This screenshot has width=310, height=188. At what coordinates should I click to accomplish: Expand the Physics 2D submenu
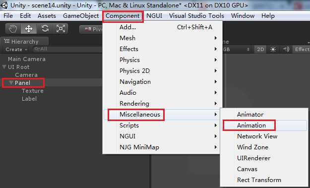(162, 71)
